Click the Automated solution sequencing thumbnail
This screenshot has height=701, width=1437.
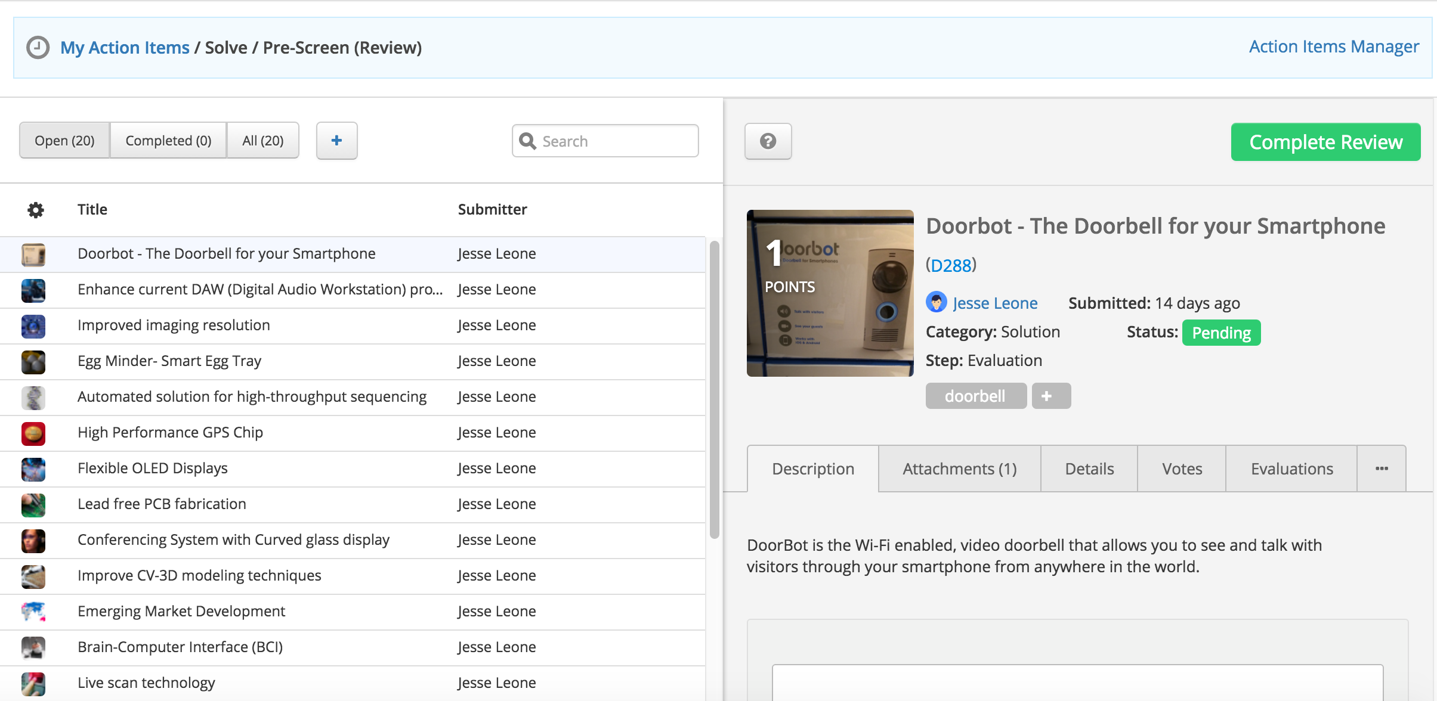pos(33,398)
